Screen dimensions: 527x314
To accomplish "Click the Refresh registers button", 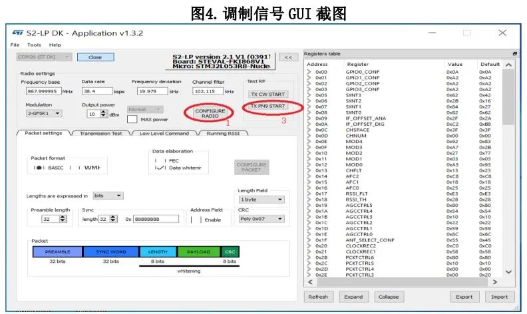I will point(318,297).
